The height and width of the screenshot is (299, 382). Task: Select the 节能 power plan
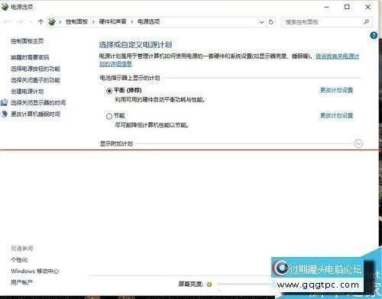(109, 116)
